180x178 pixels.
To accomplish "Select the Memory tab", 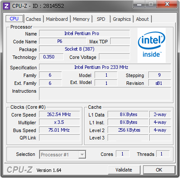I will 81,19.
